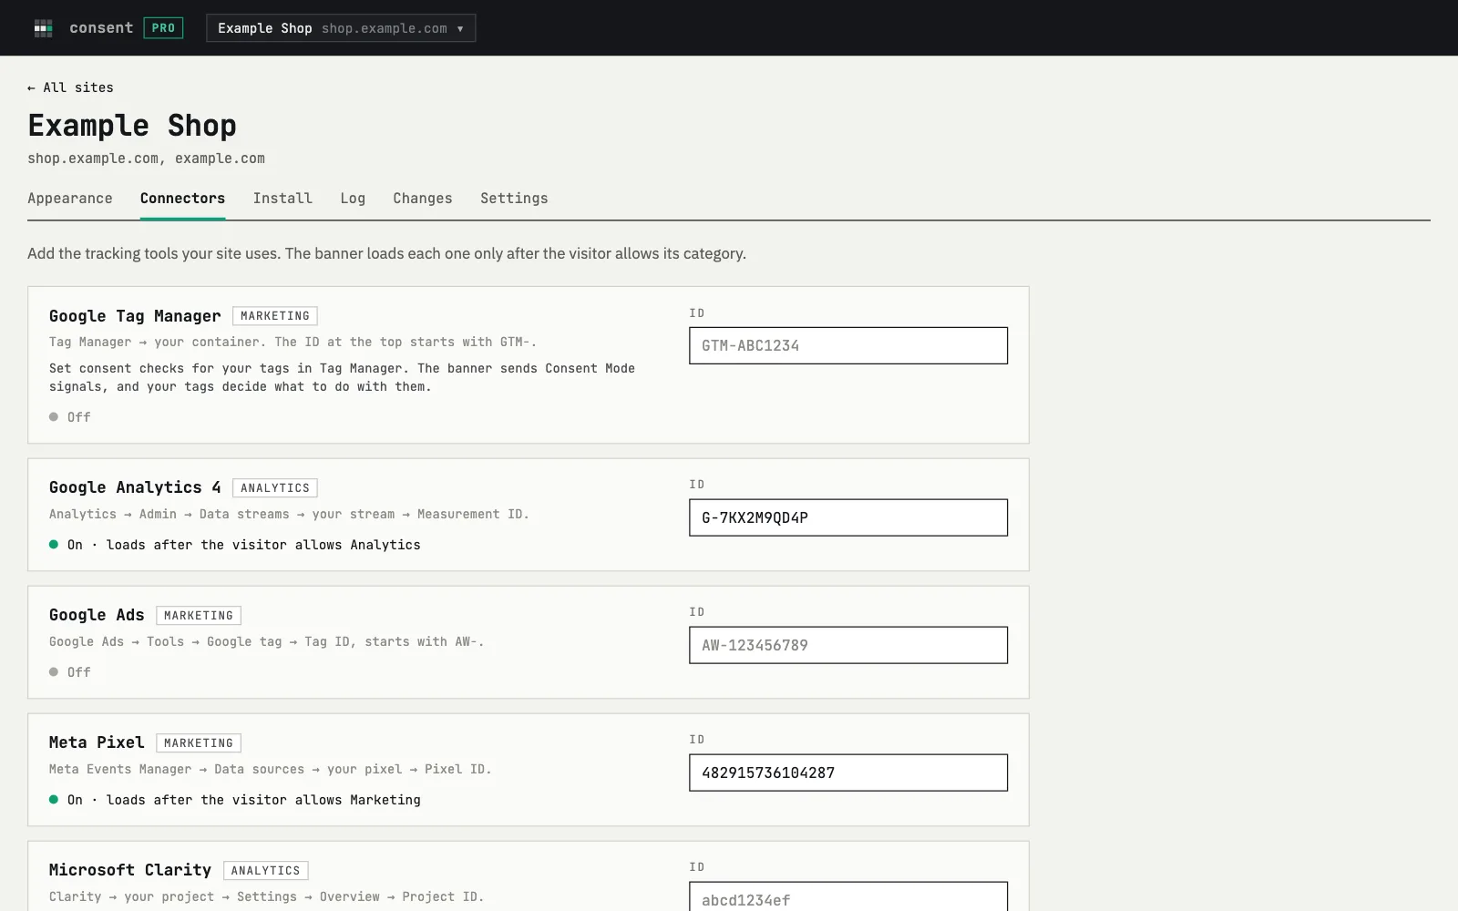The image size is (1458, 911).
Task: Click the "Add the tracking tools" description text
Action: [x=386, y=253]
